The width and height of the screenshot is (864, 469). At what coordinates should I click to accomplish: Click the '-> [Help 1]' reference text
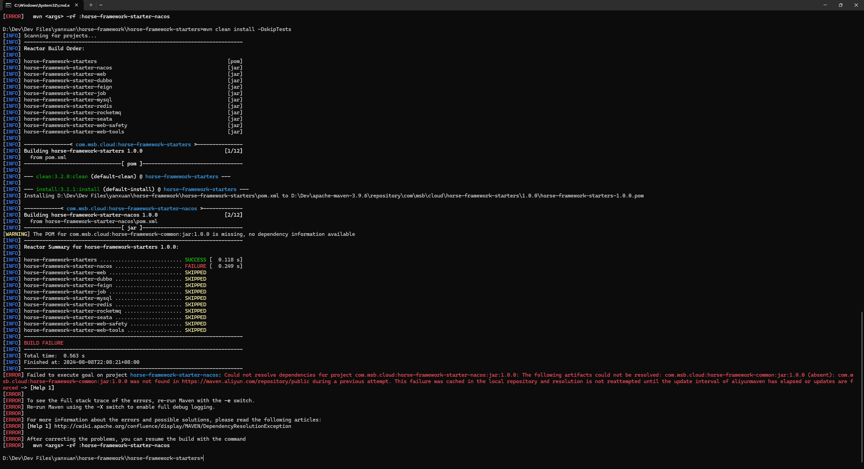click(x=37, y=388)
